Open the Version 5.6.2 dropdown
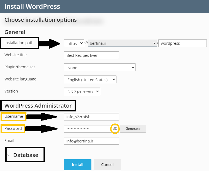The width and height of the screenshot is (209, 171). tap(82, 92)
